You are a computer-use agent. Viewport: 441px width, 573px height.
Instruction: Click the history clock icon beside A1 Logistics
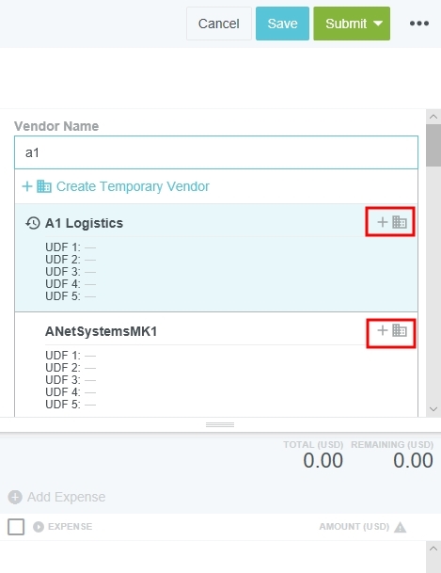pyautogui.click(x=33, y=223)
